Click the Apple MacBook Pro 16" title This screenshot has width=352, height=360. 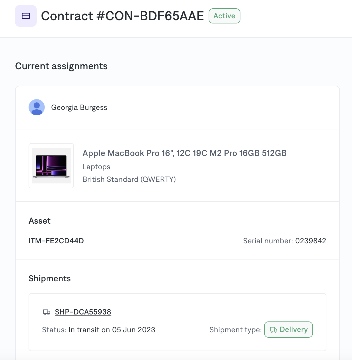coord(184,153)
